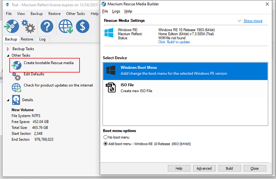This screenshot has width=276, height=179.
Task: Click the Details disk magnifier icon
Action: pyautogui.click(x=16, y=100)
